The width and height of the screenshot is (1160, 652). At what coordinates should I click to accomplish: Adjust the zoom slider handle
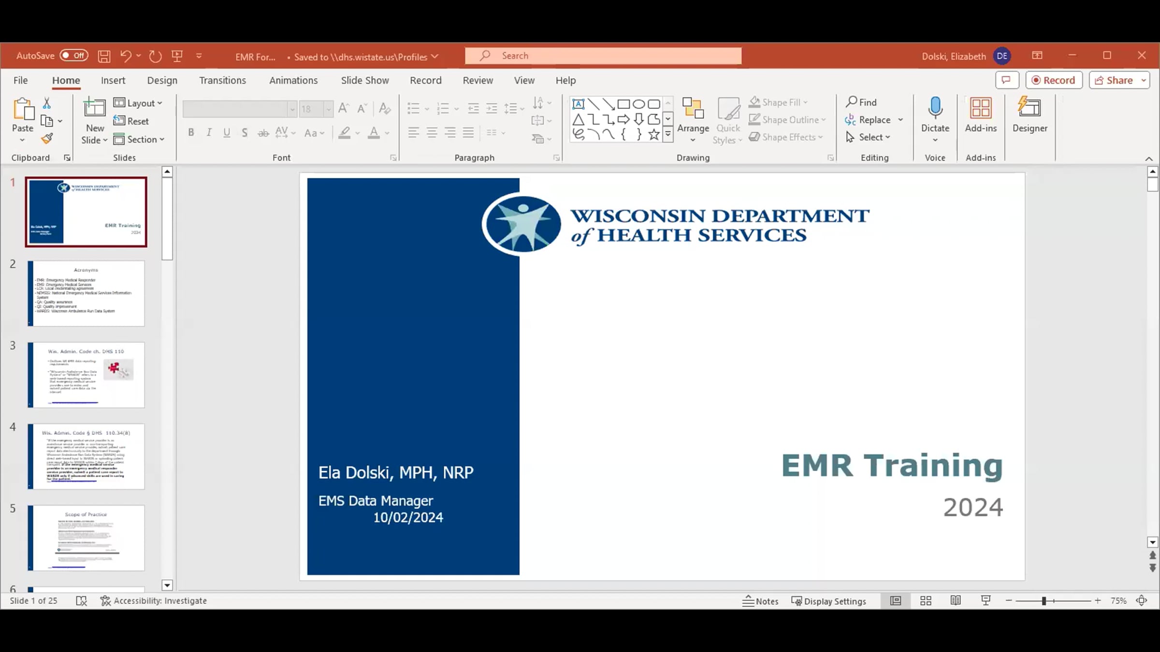[x=1044, y=600]
